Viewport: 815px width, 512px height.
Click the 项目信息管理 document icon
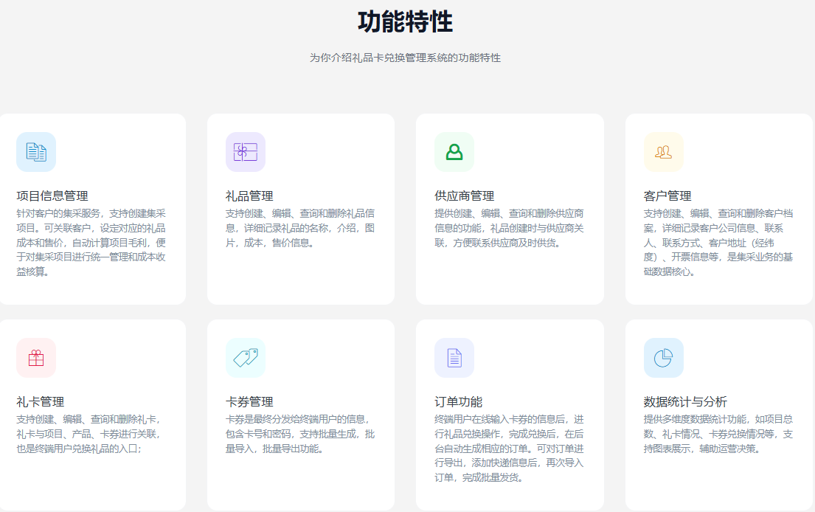coord(36,152)
